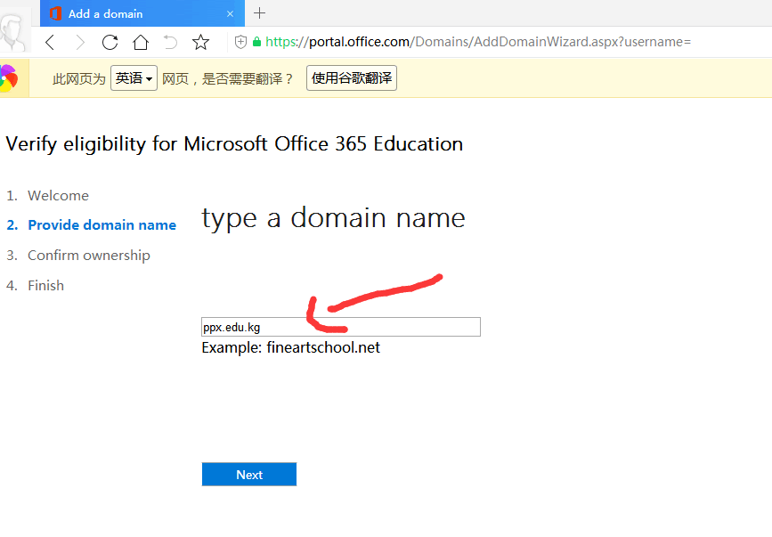772x537 pixels.
Task: Select the "Confirm ownership" wizard step
Action: (x=88, y=256)
